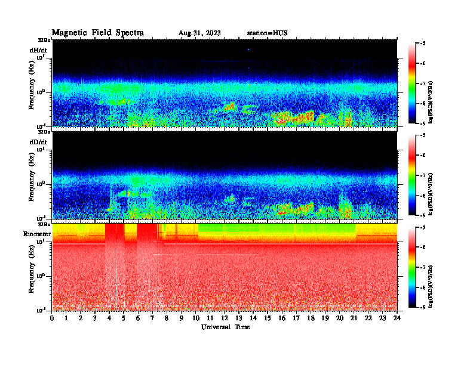473x365 pixels.
Task: Click hour "2" on the Universal Time axis
Action: (x=81, y=318)
